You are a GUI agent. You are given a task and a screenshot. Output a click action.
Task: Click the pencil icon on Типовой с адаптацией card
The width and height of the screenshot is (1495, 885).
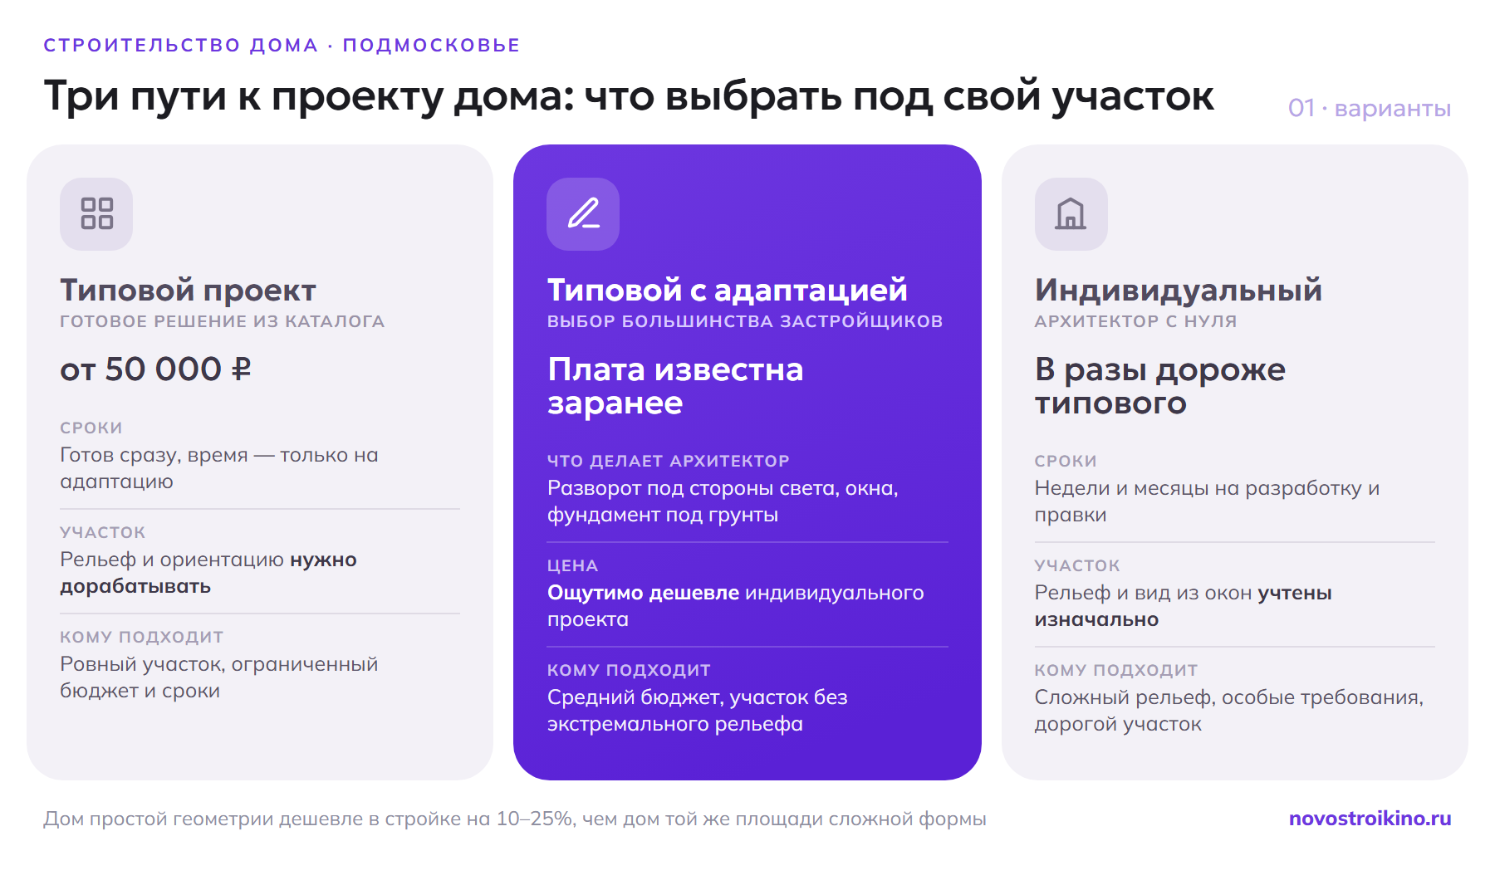pyautogui.click(x=583, y=213)
